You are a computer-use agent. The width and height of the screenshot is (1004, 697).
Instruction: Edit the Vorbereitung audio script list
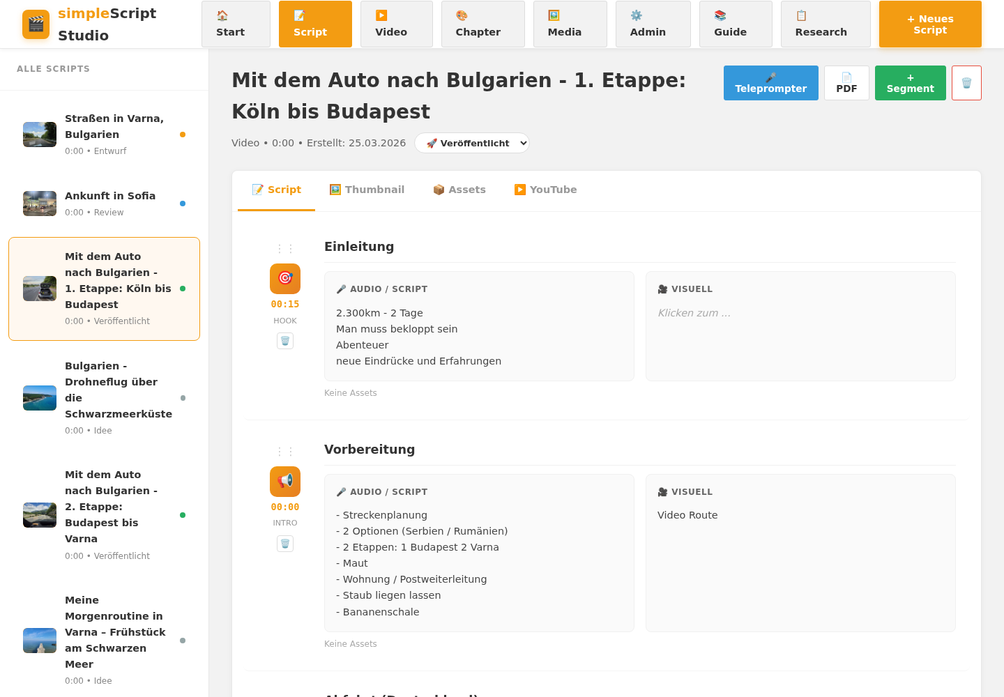[479, 563]
